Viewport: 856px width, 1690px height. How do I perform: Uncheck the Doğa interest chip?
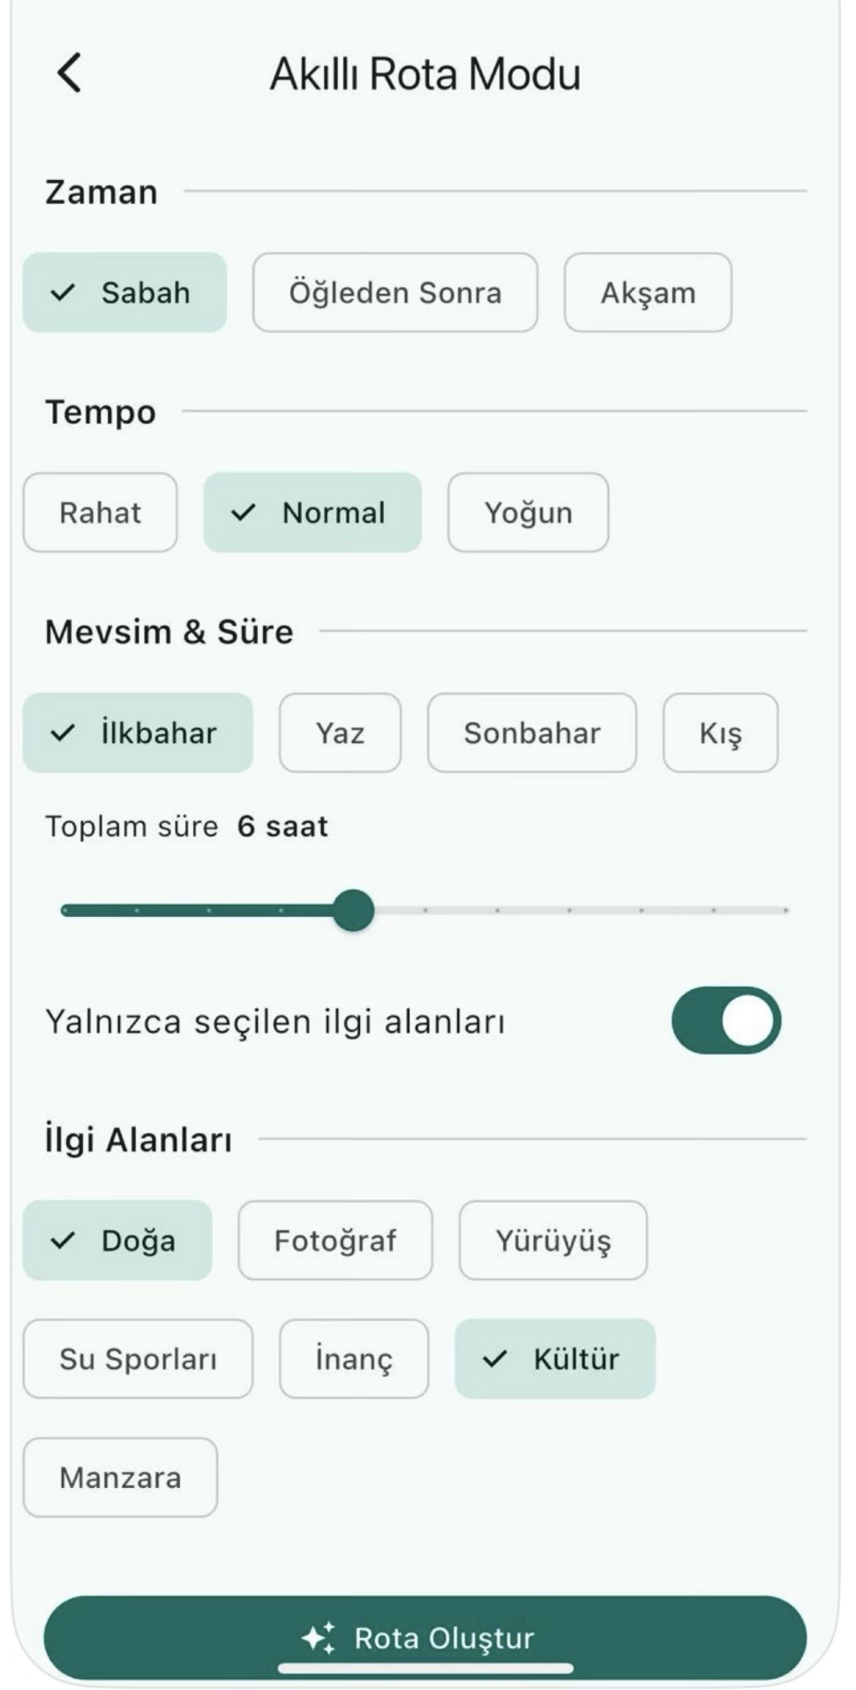point(117,1240)
